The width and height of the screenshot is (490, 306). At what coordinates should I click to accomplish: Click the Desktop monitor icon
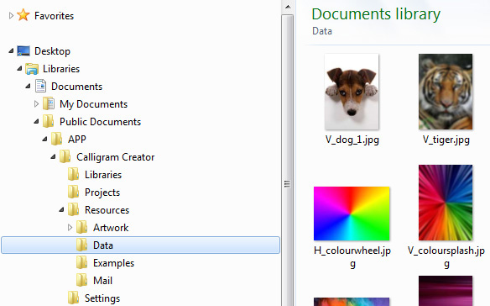23,50
